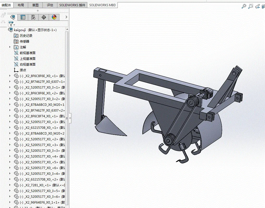Select _X2_52005177_X0_<1> in tree
This screenshot has height=208, width=265.
[x=42, y=122]
